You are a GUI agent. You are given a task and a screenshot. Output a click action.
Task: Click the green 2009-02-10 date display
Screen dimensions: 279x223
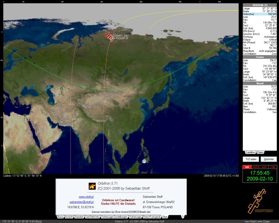260,179
